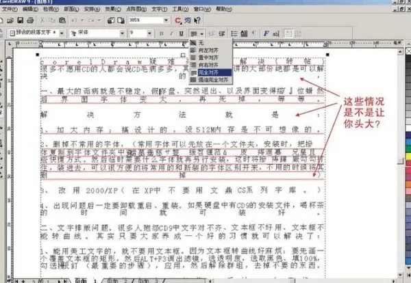411x283 pixels.
Task: Toggle non-printing characters display
Action: 253,33
